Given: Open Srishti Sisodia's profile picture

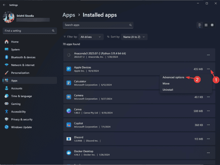Looking at the screenshot, I should (x=9, y=17).
